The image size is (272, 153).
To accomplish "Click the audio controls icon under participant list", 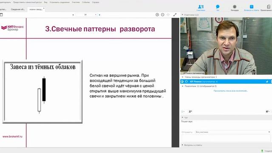I will pos(183,111).
